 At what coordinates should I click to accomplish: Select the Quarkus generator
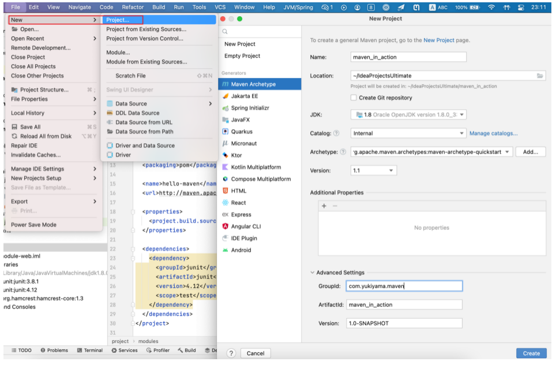click(x=260, y=131)
